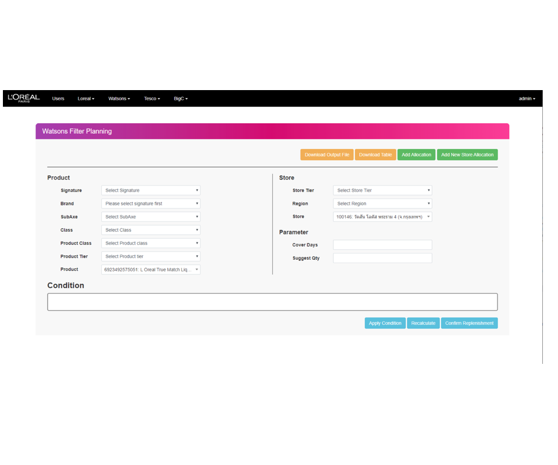The image size is (558, 465).
Task: Open the Product Tier dropdown
Action: [151, 256]
